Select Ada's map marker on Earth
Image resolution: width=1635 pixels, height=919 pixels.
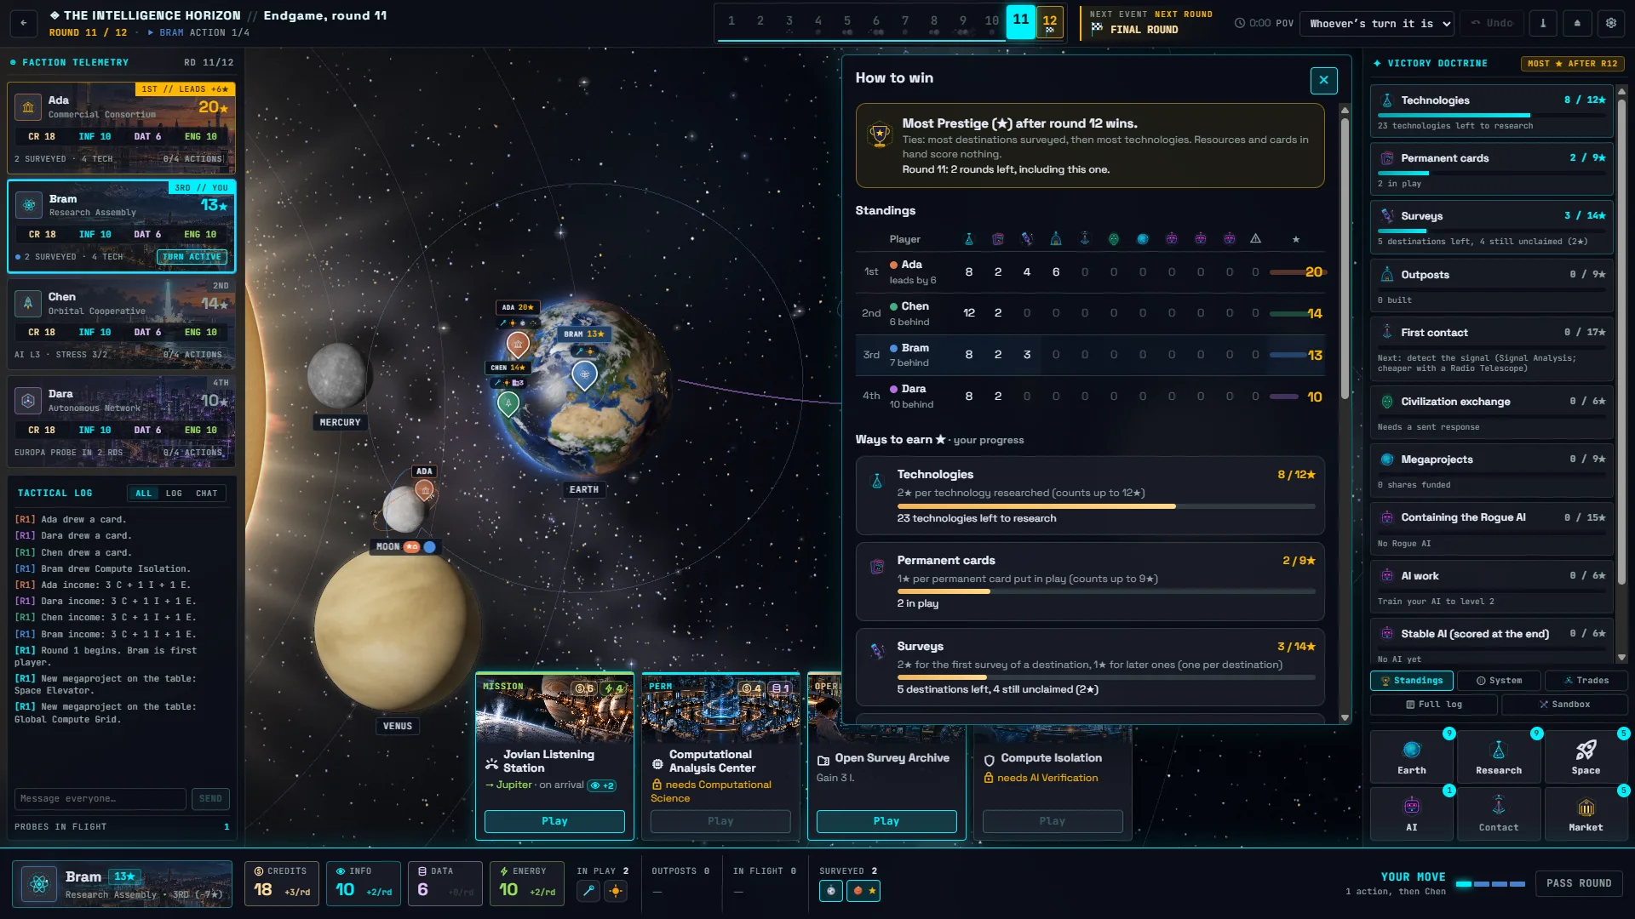click(518, 345)
